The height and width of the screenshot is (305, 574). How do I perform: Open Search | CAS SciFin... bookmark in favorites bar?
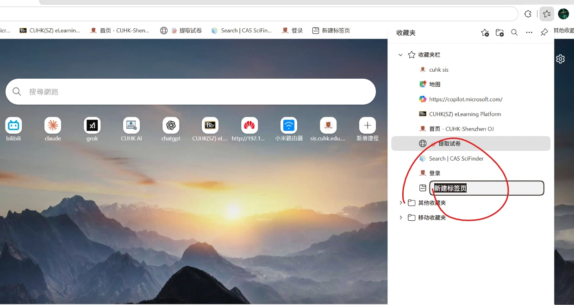point(241,31)
